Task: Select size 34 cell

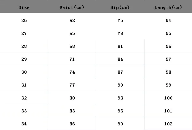Action: [24, 124]
